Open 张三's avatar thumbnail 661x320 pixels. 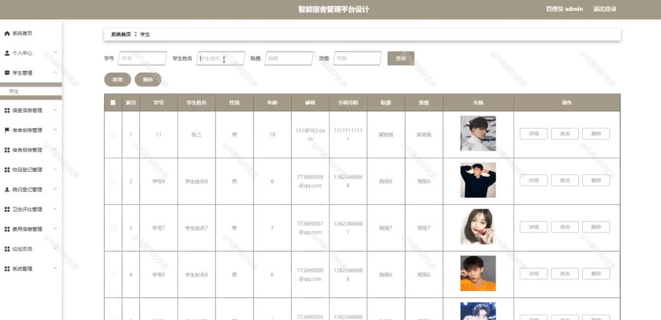click(x=478, y=133)
